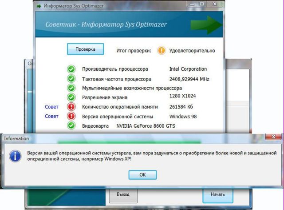Close the Информатор Sys Optimazer window

(x=215, y=4)
